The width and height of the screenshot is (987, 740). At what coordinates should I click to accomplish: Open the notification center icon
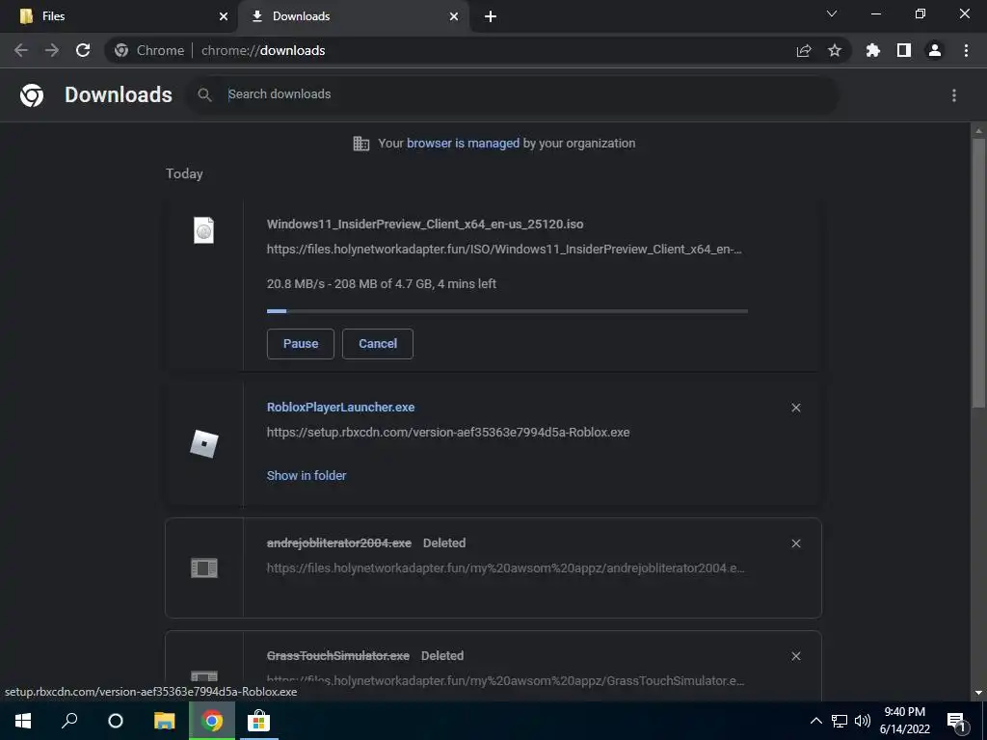(x=957, y=721)
